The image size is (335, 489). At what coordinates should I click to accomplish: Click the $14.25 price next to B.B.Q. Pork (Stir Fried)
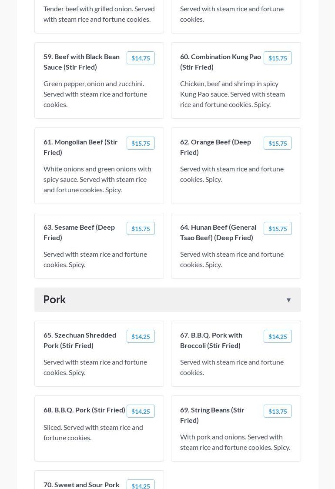click(141, 412)
